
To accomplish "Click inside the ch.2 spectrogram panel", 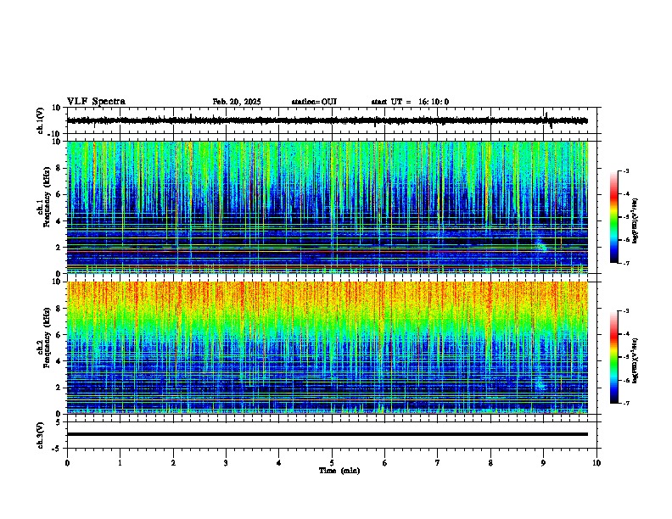I will tap(328, 348).
